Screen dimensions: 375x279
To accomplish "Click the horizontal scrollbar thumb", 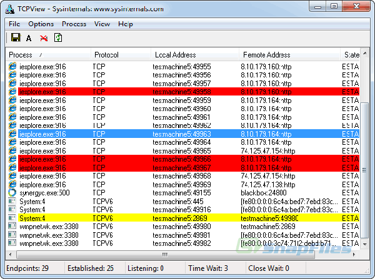I will (166, 255).
